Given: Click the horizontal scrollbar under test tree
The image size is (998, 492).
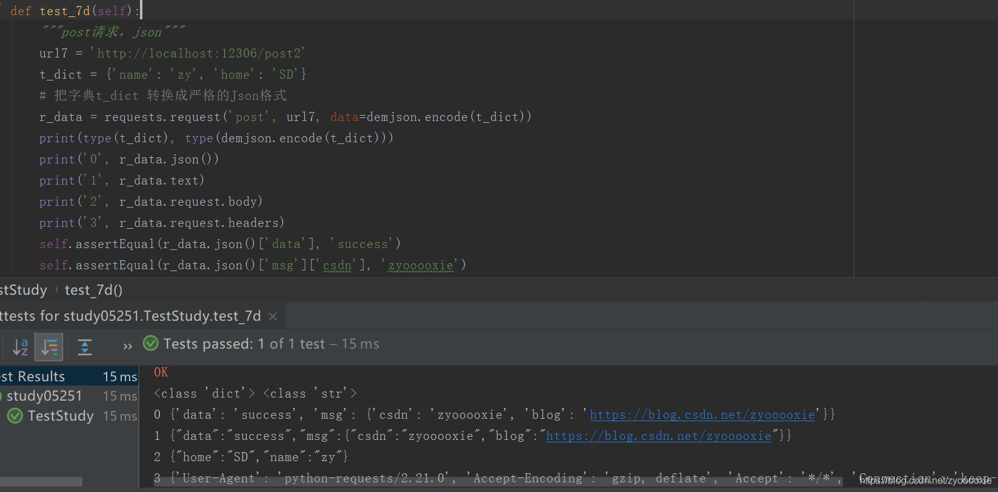Looking at the screenshot, I should point(41,482).
